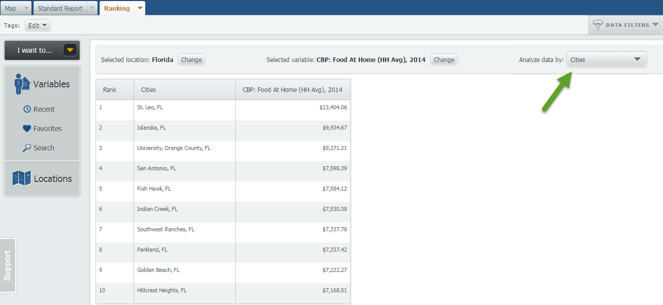
Task: Switch to the Map tab
Action: [x=11, y=8]
